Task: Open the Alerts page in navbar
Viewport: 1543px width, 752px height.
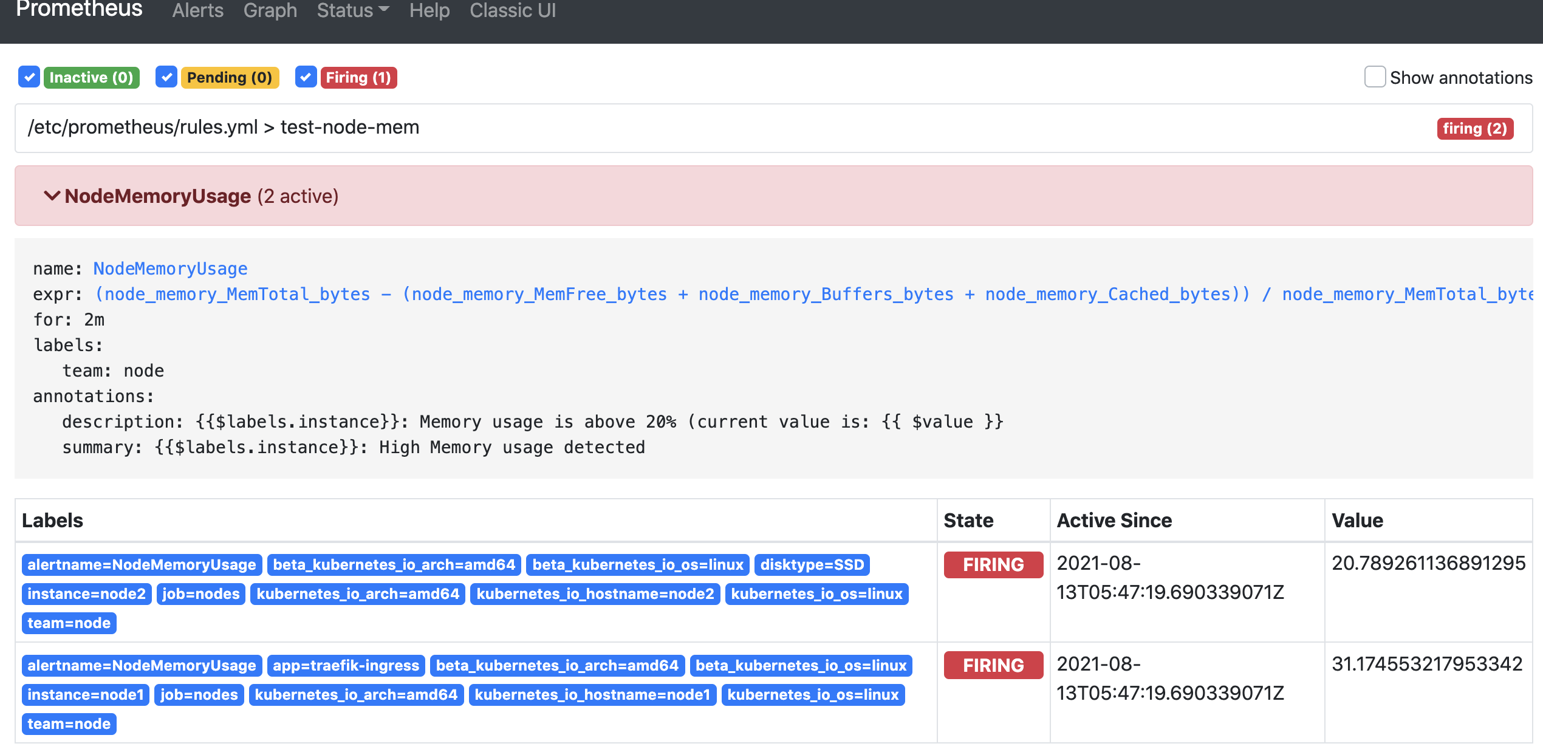Action: 197,10
